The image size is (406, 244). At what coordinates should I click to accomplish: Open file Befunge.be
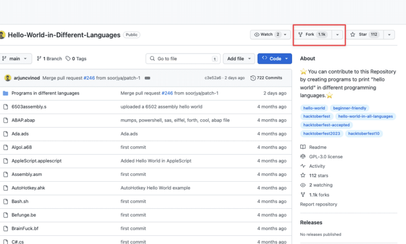click(x=23, y=215)
